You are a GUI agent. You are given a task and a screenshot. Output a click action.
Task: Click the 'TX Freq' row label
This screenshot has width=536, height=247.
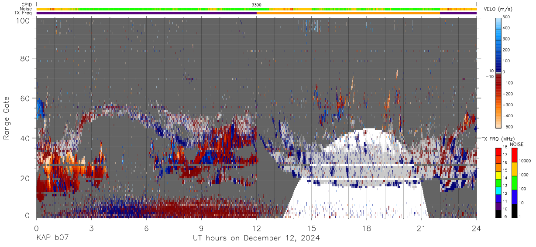coord(24,13)
